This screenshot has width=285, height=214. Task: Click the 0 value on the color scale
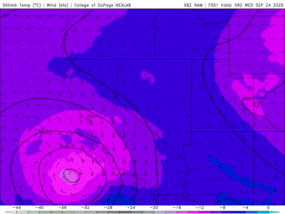(268, 208)
